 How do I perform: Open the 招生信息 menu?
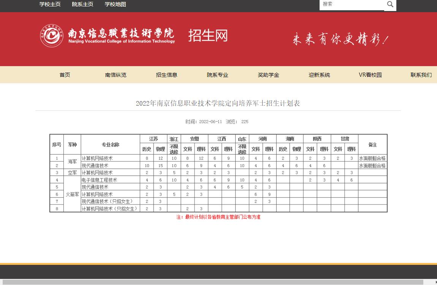(x=167, y=75)
